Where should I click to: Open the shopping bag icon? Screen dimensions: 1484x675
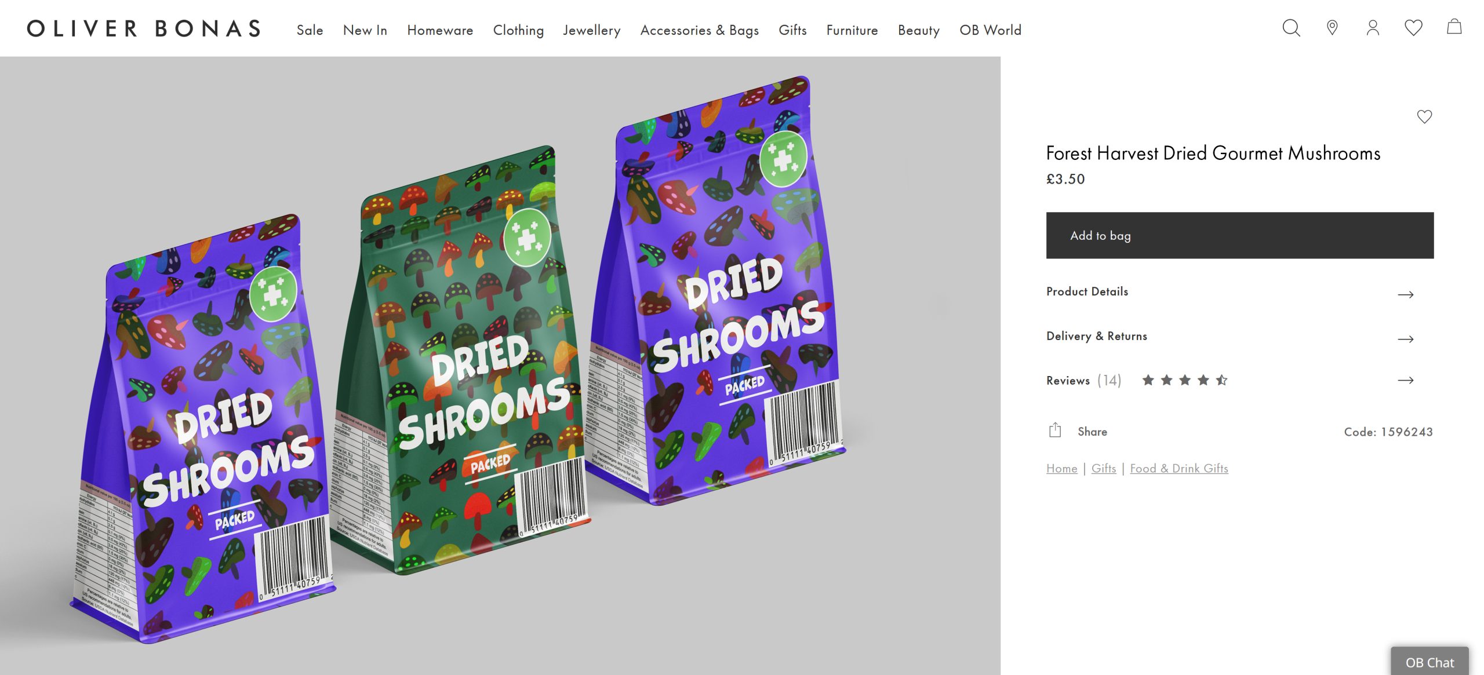point(1454,27)
